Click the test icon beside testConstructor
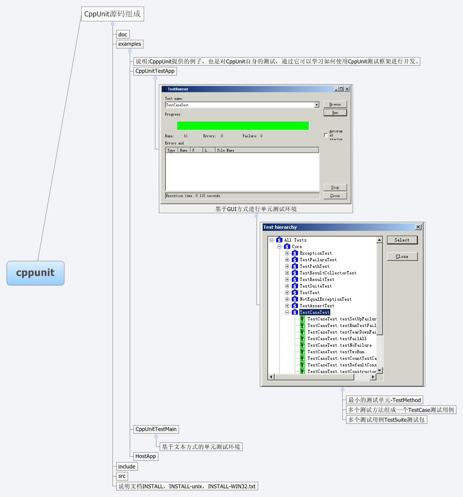 (303, 371)
